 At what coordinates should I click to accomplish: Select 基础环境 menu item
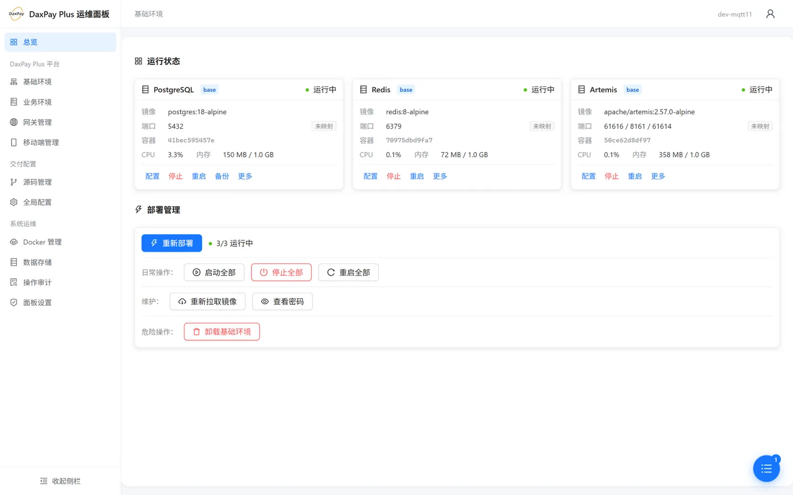pyautogui.click(x=61, y=82)
